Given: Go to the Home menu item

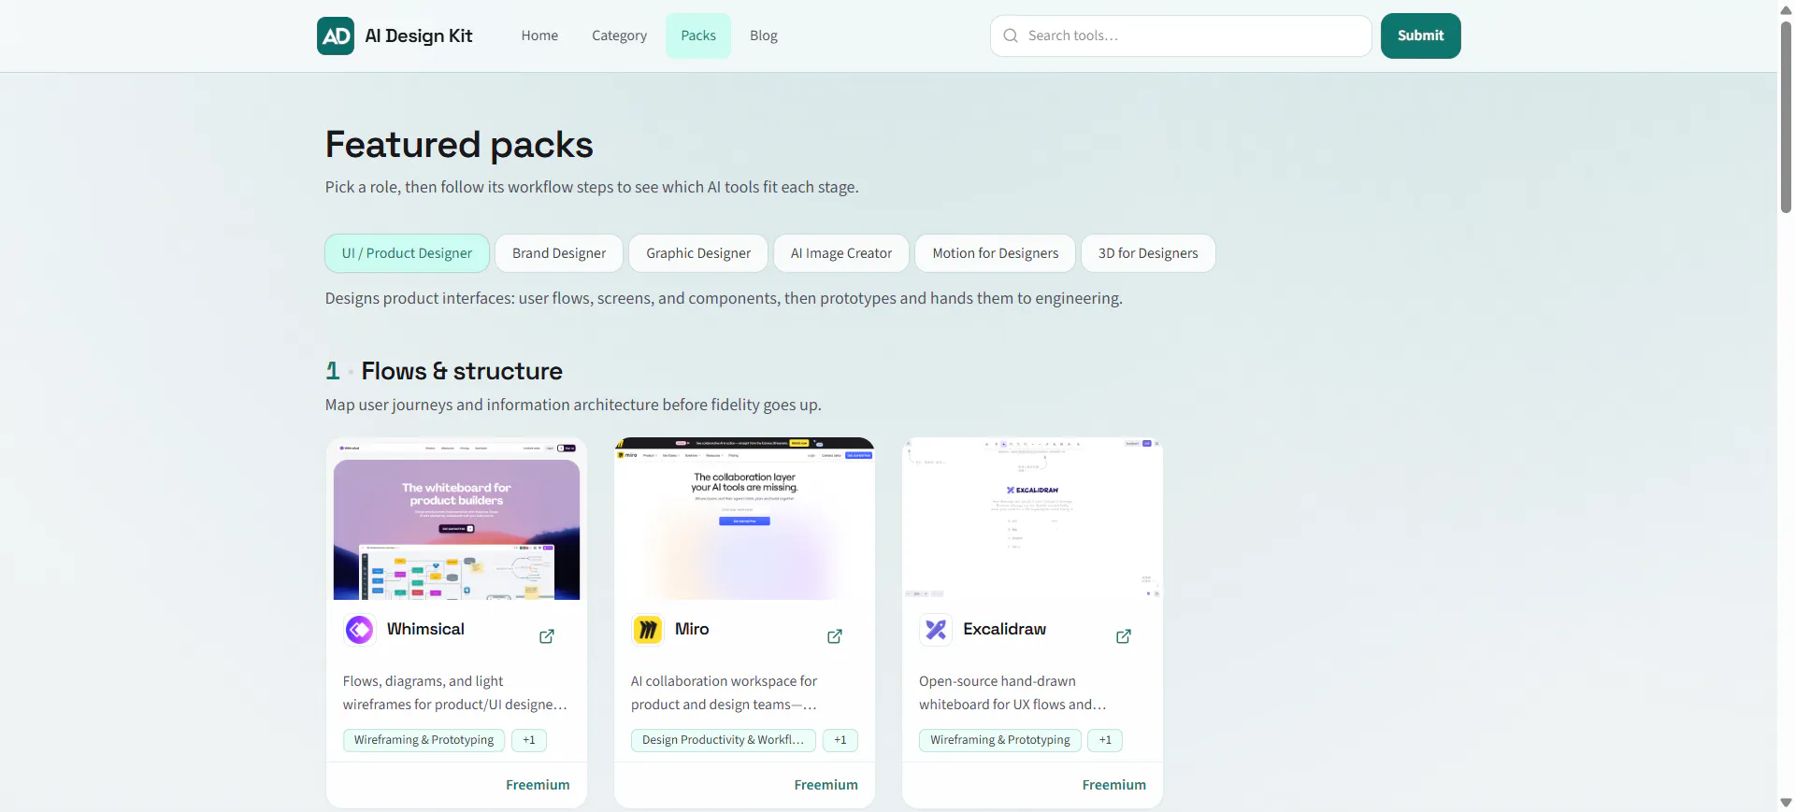Looking at the screenshot, I should 539,36.
